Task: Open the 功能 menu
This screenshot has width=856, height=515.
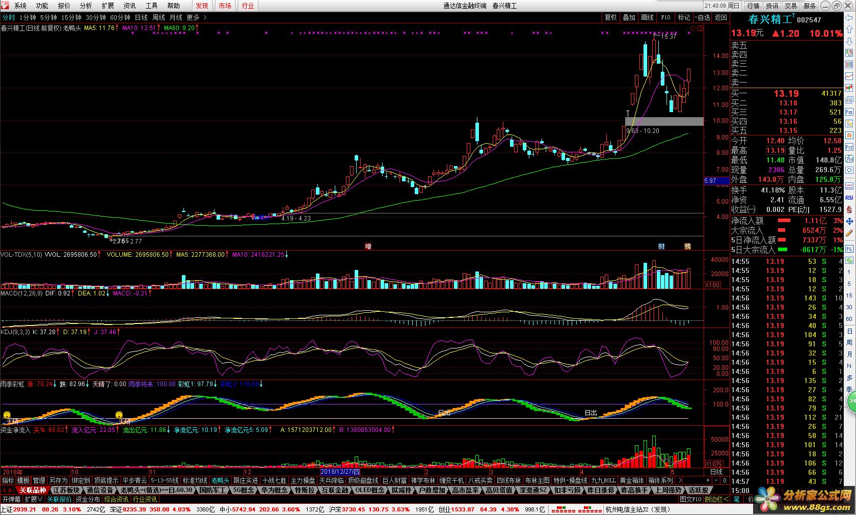Action: click(x=42, y=6)
